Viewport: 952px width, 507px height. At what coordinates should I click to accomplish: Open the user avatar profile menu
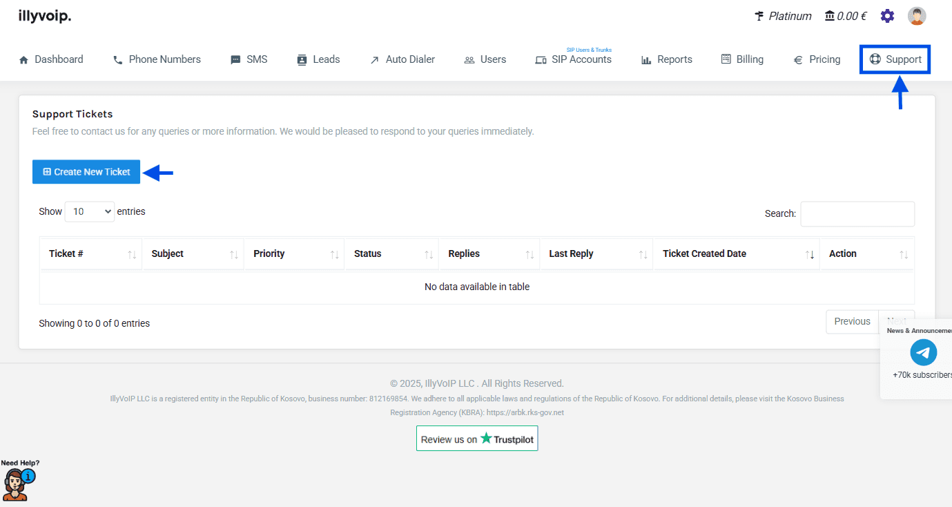(x=916, y=16)
